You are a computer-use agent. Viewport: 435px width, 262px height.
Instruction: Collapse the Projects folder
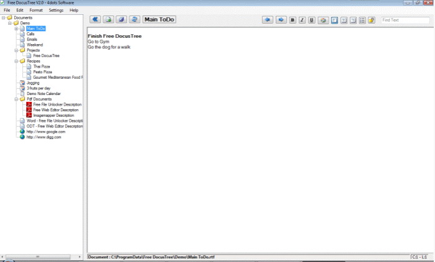(16, 50)
